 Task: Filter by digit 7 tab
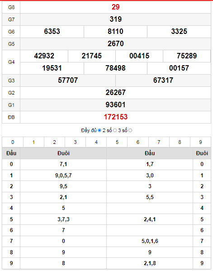[159, 142]
